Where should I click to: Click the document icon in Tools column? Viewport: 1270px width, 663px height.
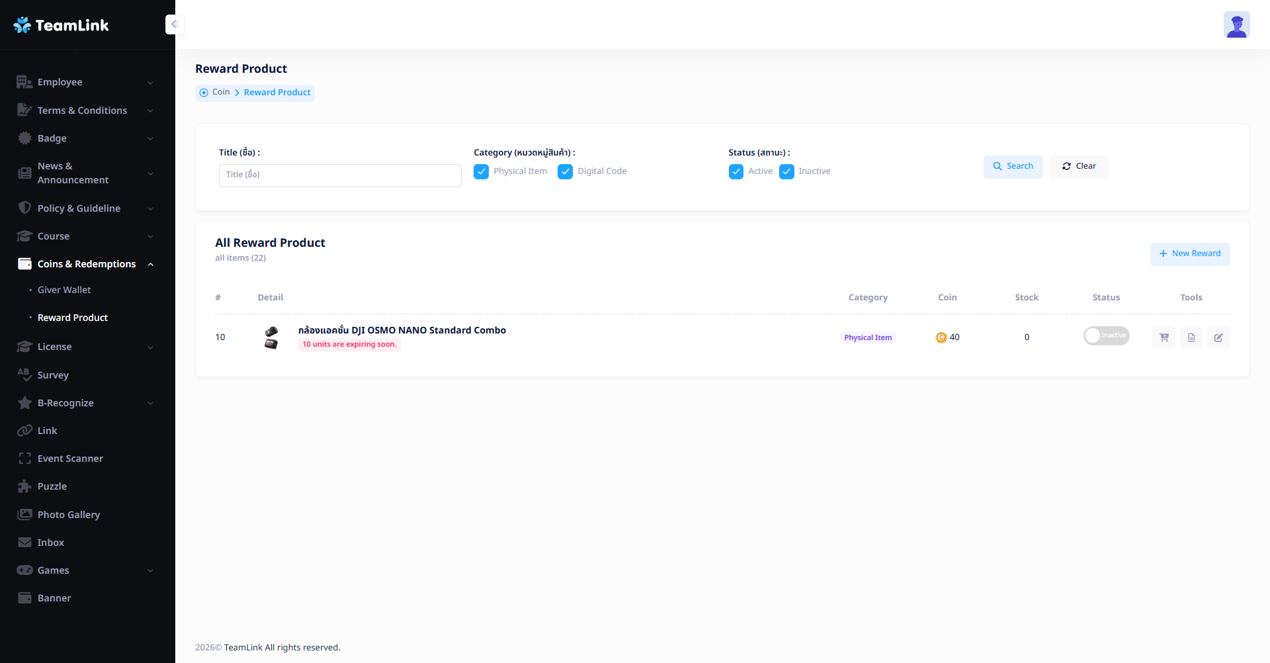[x=1191, y=337]
